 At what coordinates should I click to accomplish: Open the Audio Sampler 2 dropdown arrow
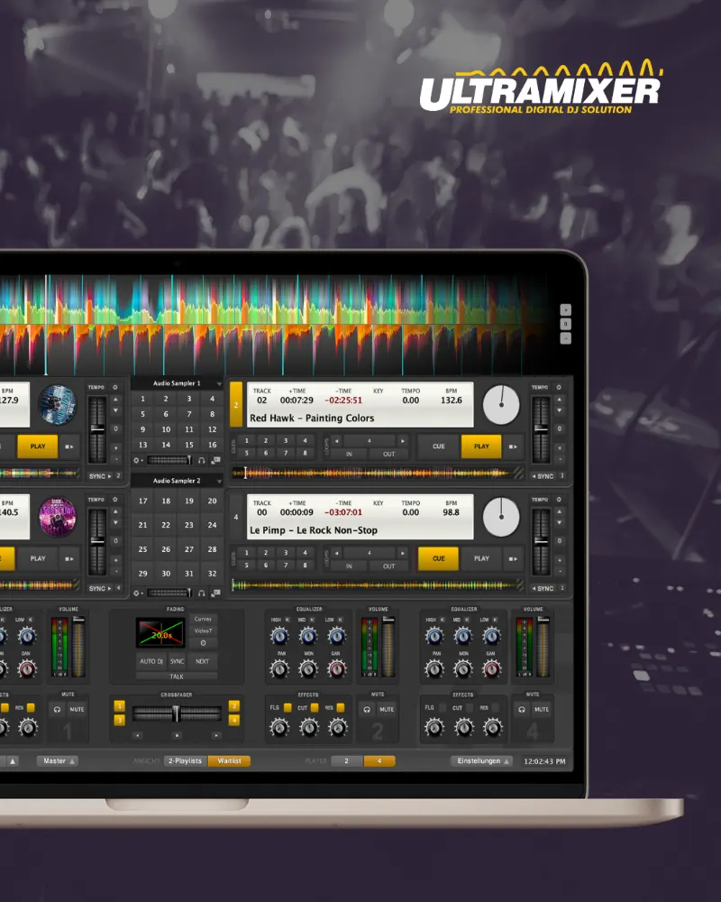pyautogui.click(x=219, y=481)
